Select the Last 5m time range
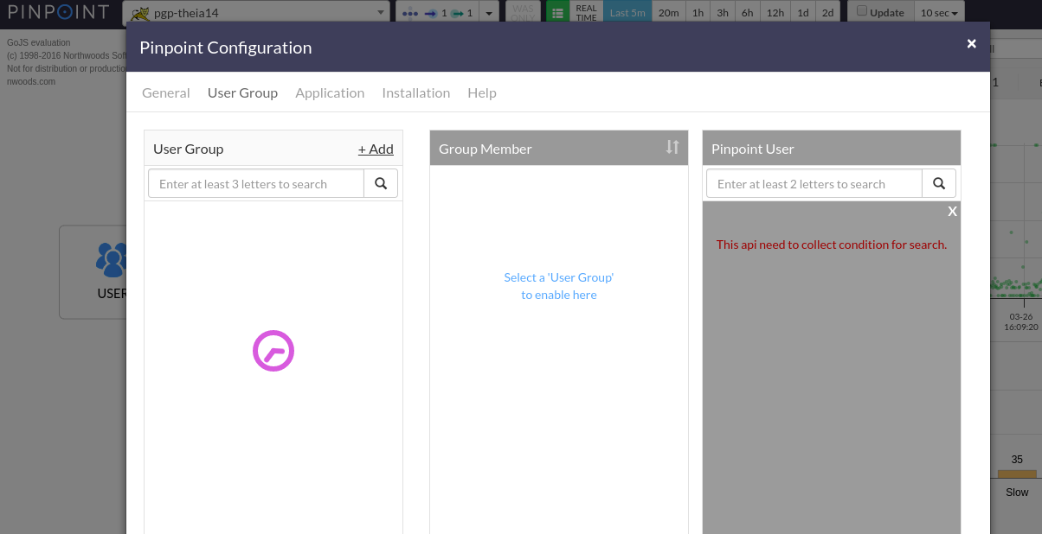 [627, 12]
